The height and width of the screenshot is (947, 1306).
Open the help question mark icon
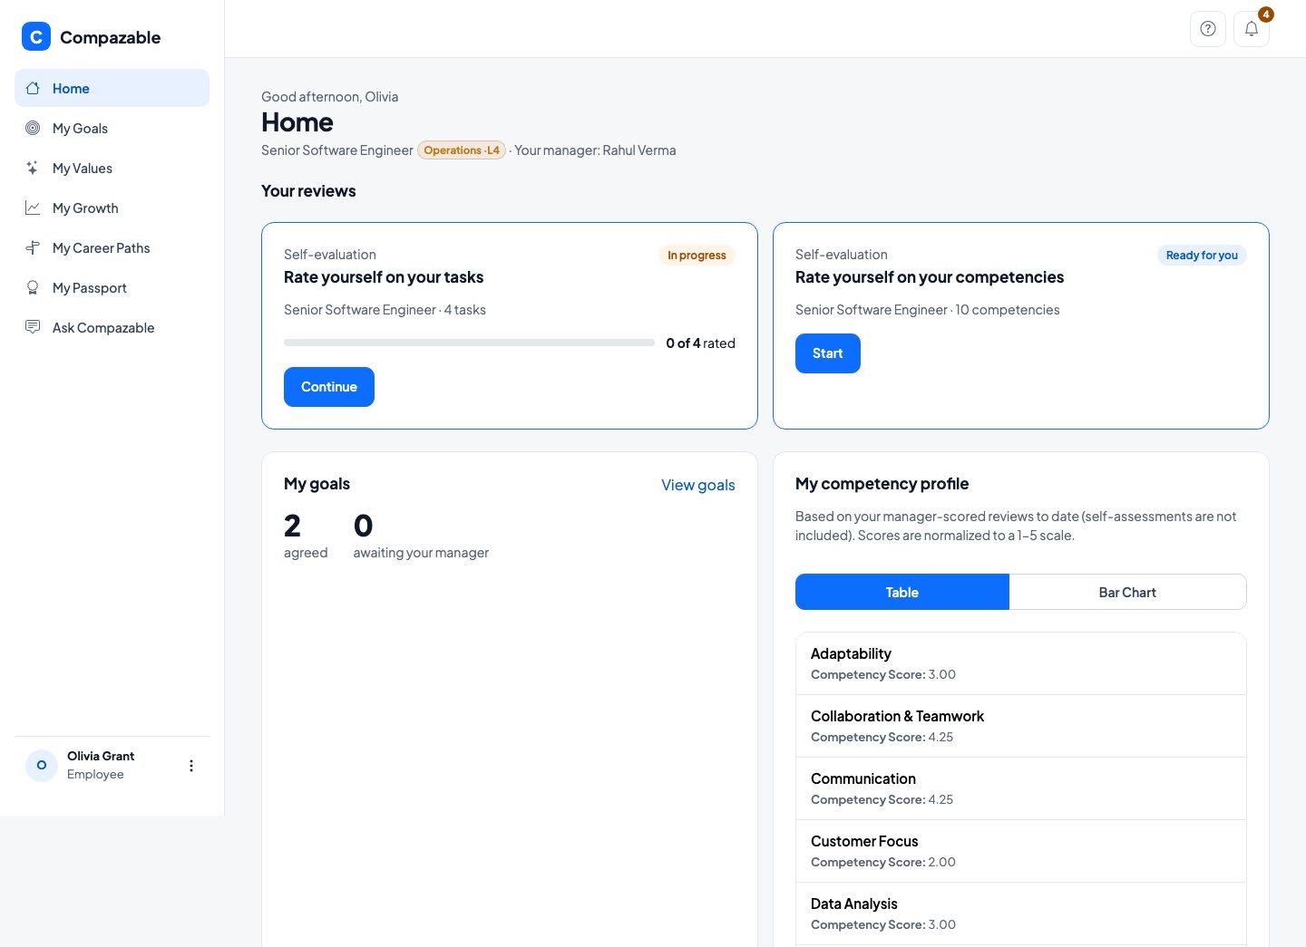pyautogui.click(x=1208, y=29)
